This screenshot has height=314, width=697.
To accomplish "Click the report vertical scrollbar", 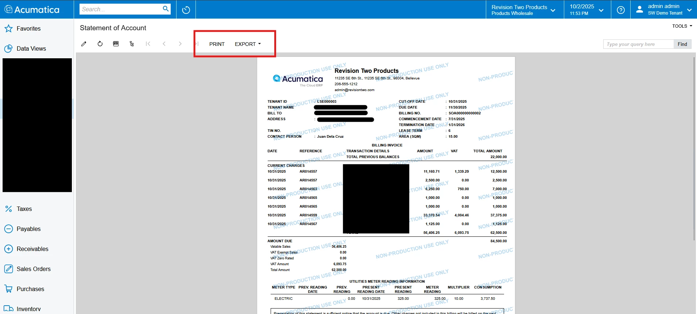I will coord(694,149).
